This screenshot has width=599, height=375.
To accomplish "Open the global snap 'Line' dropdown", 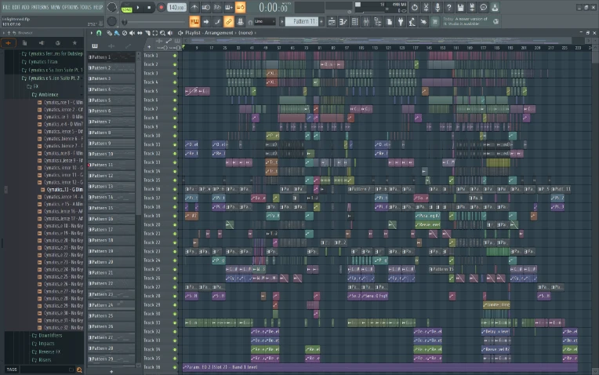I will click(x=265, y=22).
